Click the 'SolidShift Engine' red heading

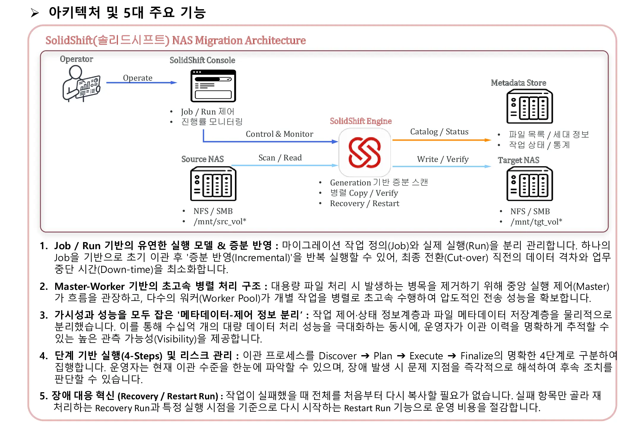pyautogui.click(x=361, y=121)
